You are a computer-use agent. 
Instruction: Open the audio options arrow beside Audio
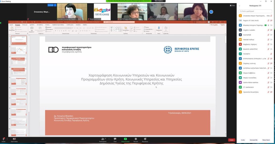pyautogui.click(x=7, y=139)
